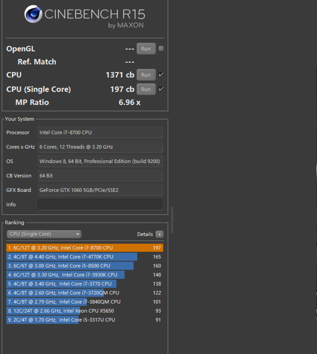Click the 197 cb single core score

pos(122,89)
